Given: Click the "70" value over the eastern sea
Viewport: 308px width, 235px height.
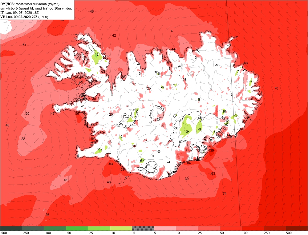Looking at the screenshot, I should coord(276,88).
